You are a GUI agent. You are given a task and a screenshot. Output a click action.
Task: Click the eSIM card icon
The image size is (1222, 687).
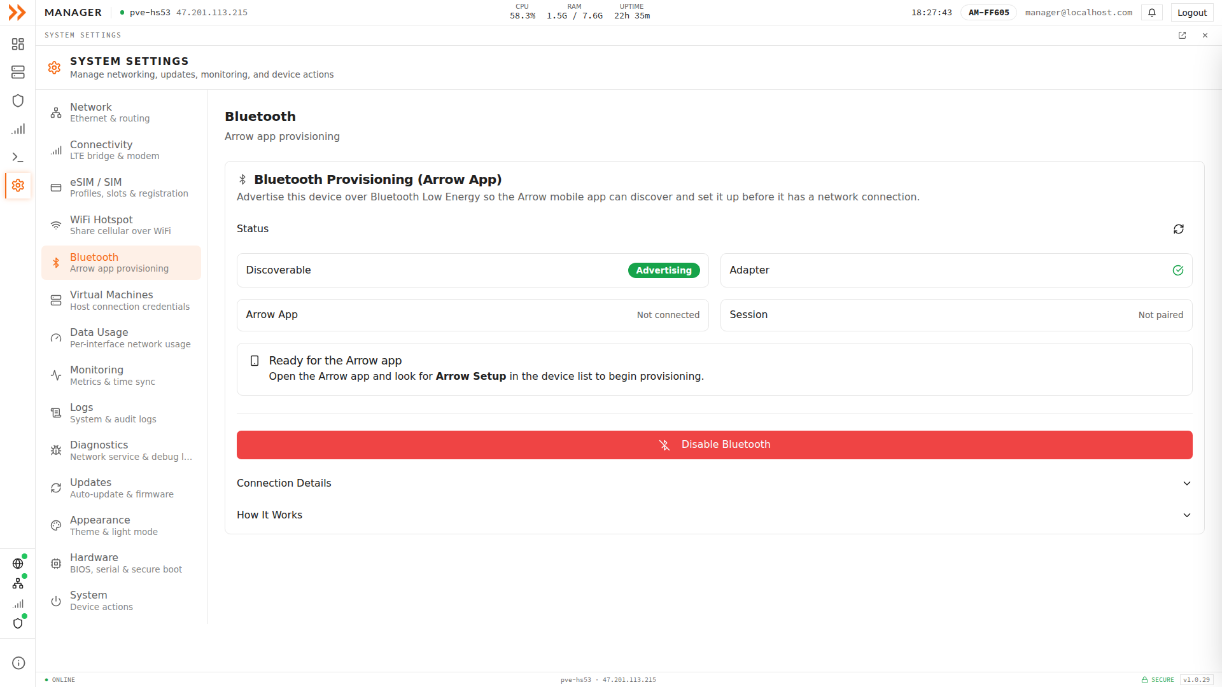pos(56,188)
